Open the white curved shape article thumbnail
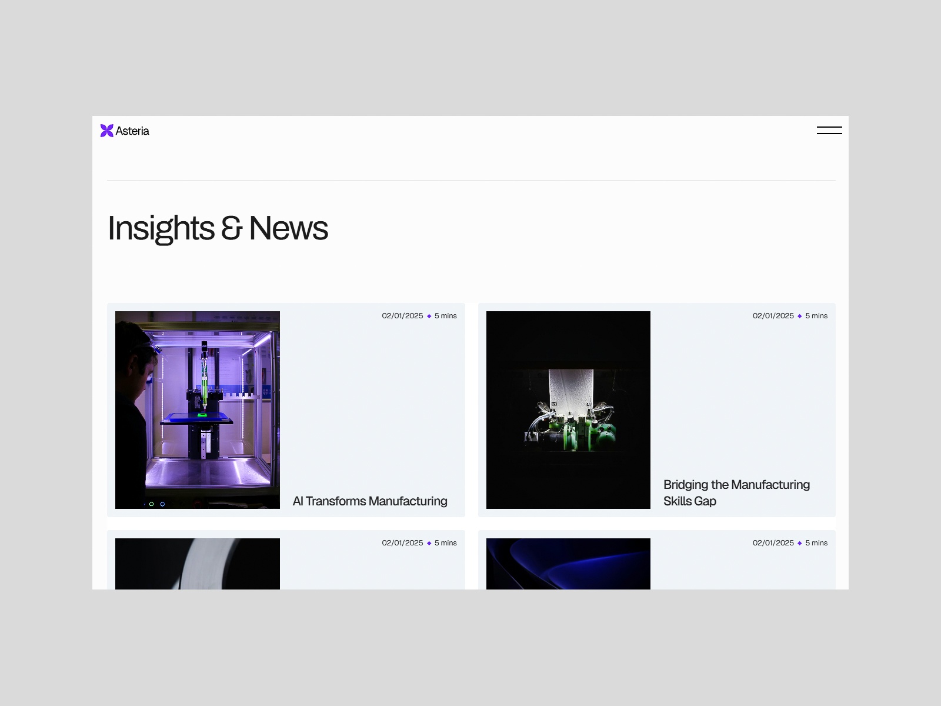This screenshot has height=706, width=941. tap(198, 564)
